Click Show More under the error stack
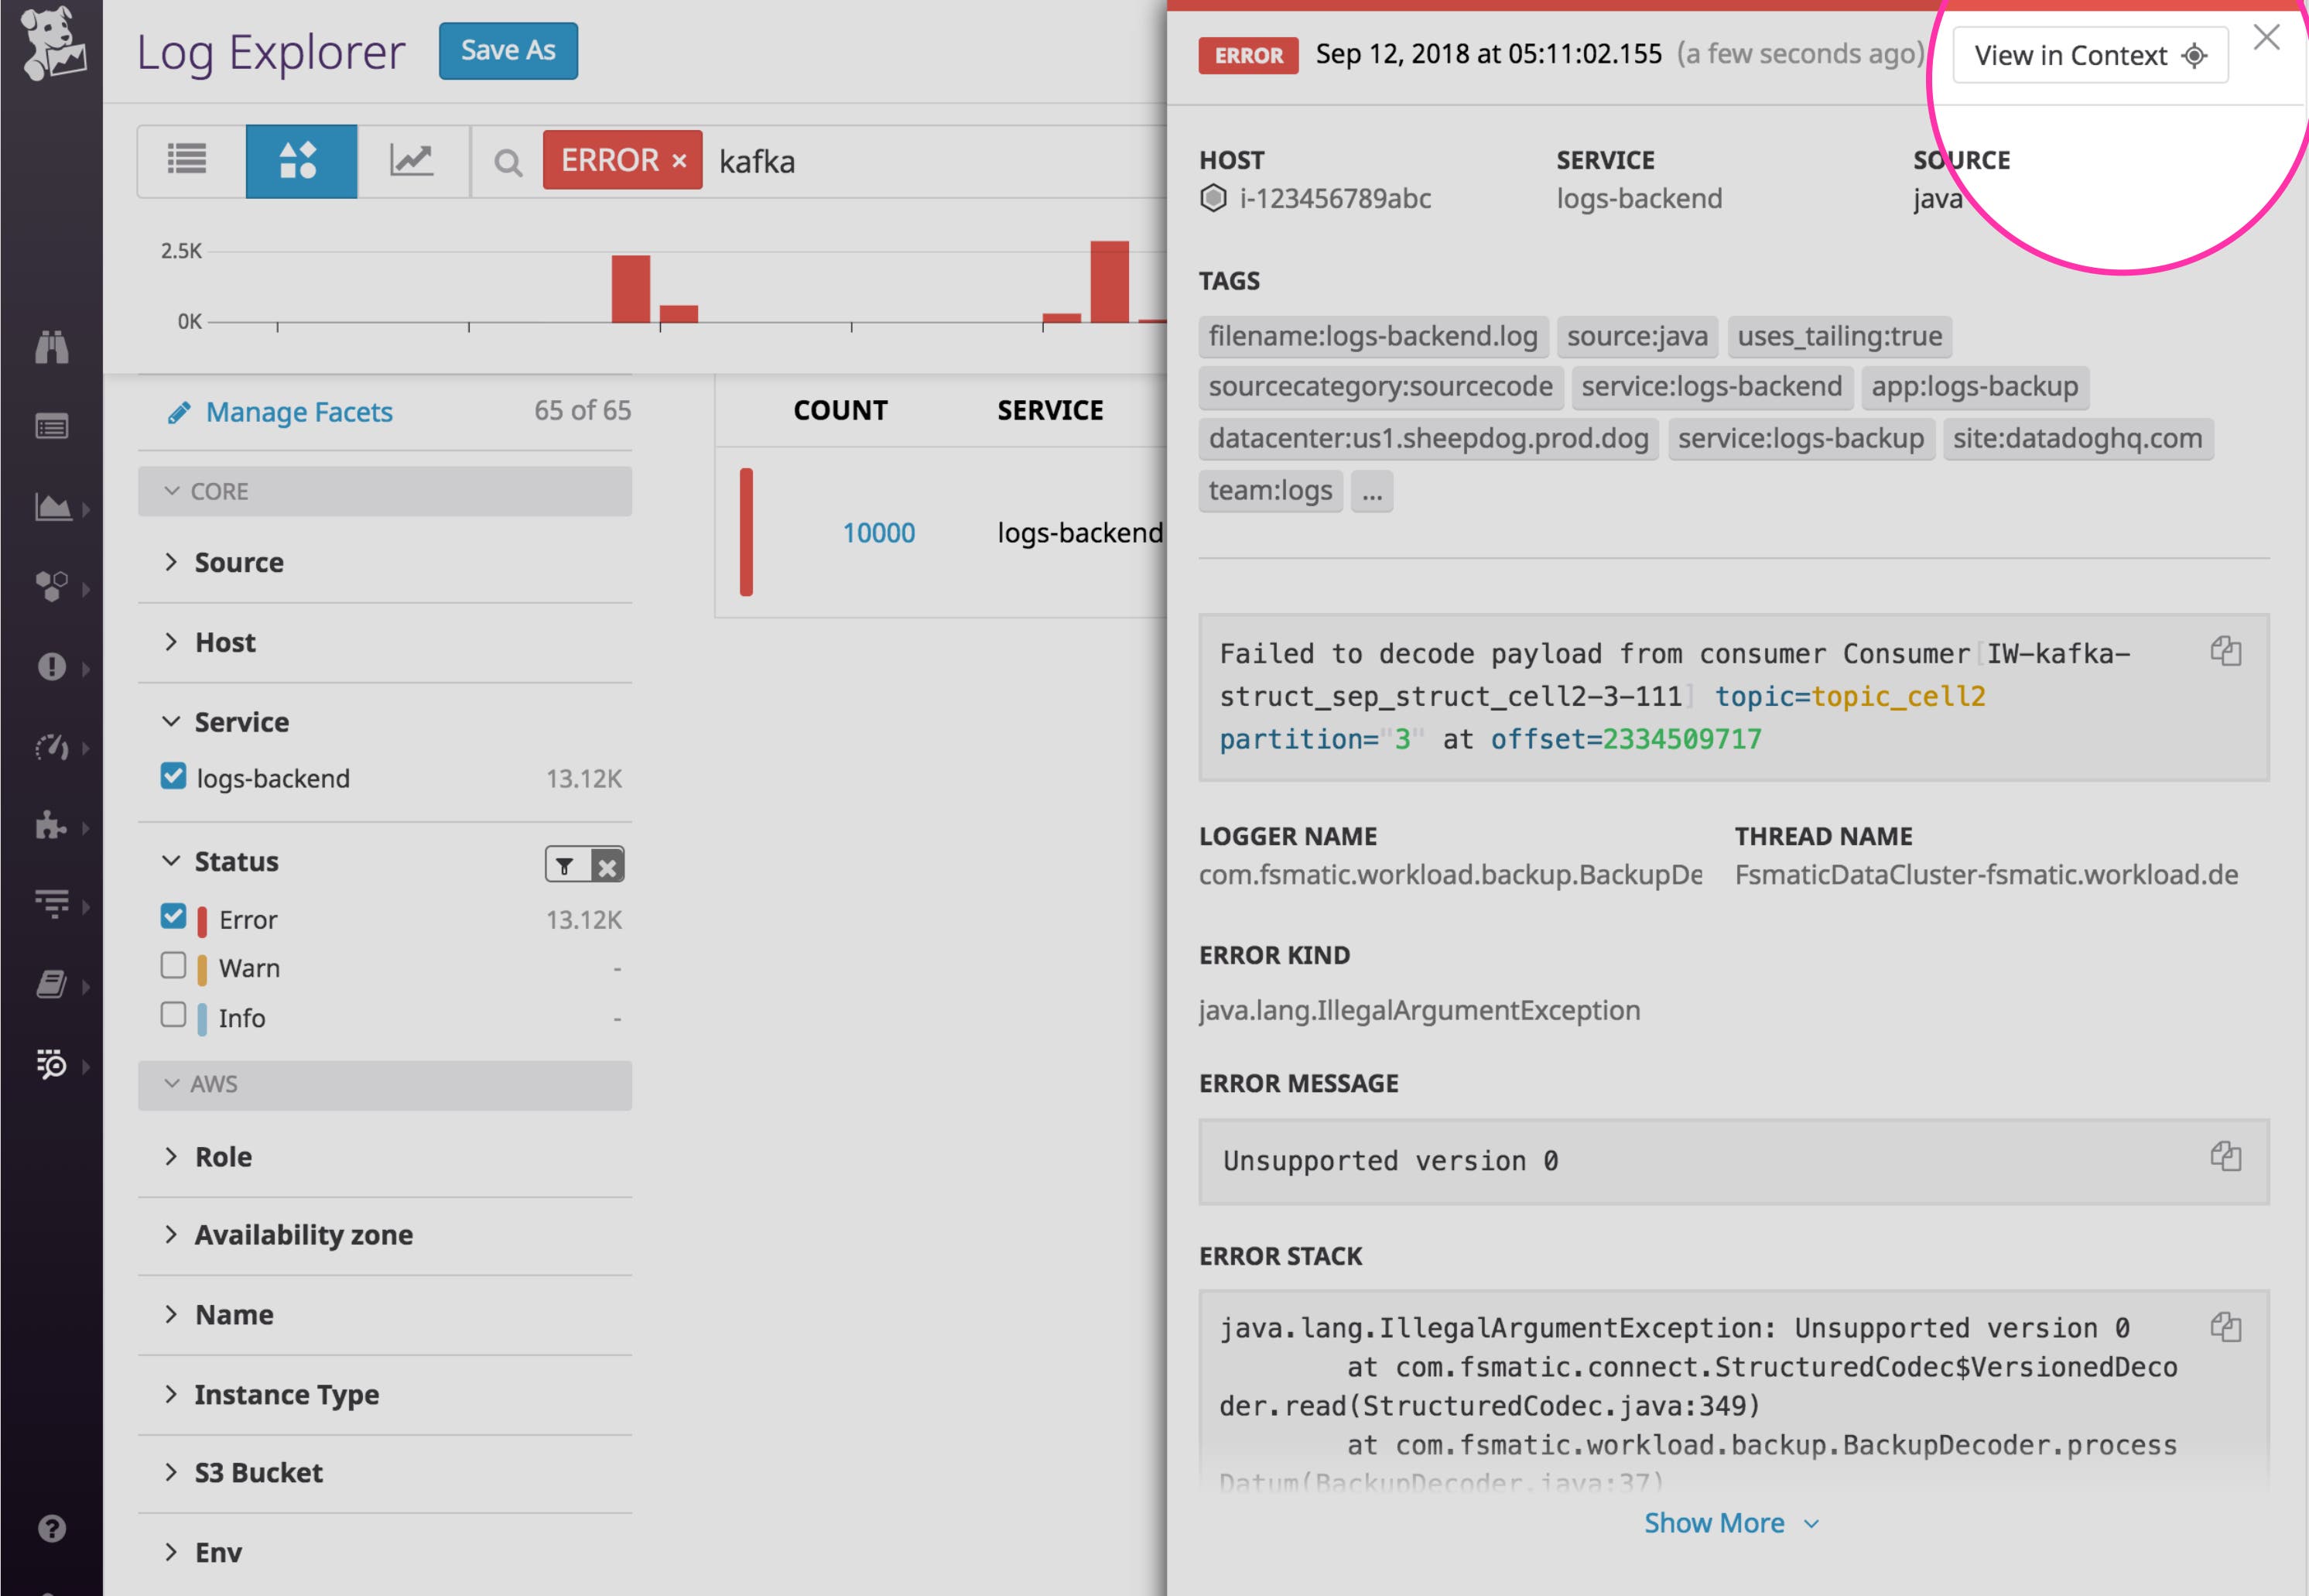2309x1596 pixels. [x=1716, y=1522]
